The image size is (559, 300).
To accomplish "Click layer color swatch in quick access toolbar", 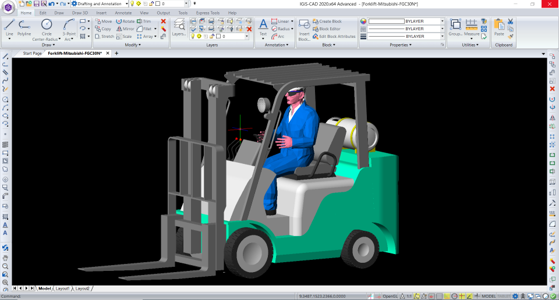I will pos(158,3).
